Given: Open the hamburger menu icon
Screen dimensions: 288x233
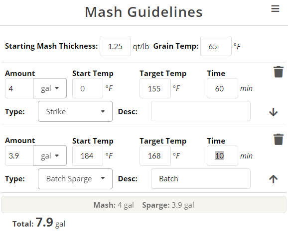Looking at the screenshot, I should 275,9.
